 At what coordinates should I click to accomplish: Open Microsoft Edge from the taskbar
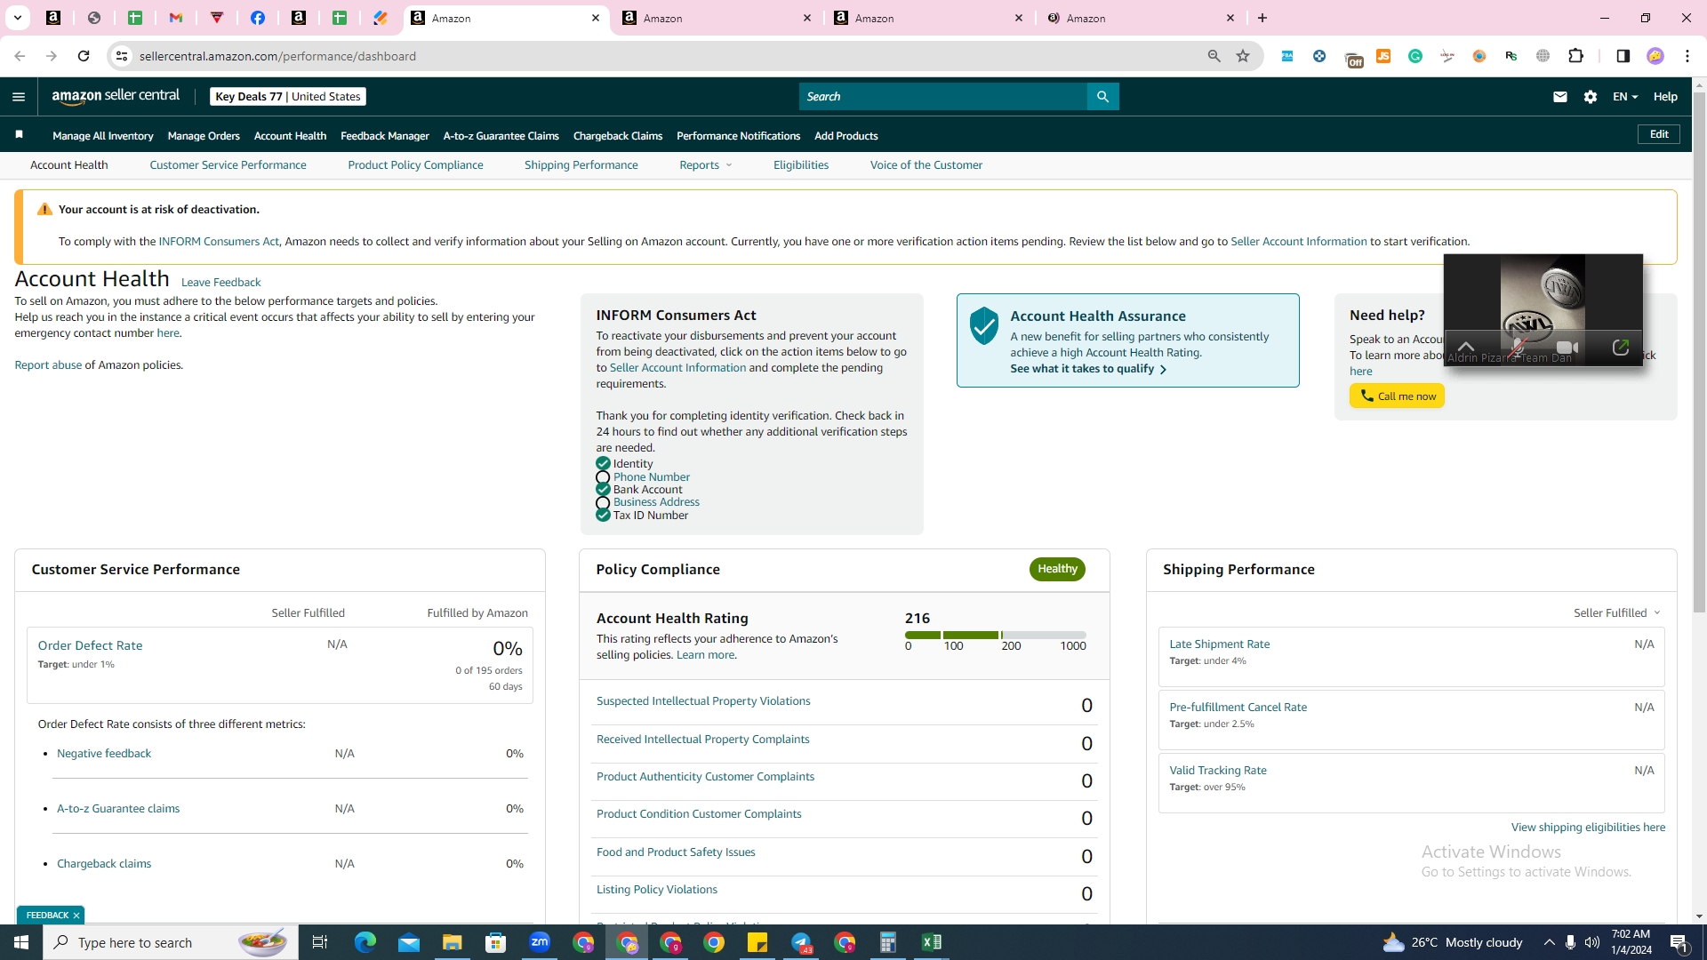pos(365,942)
